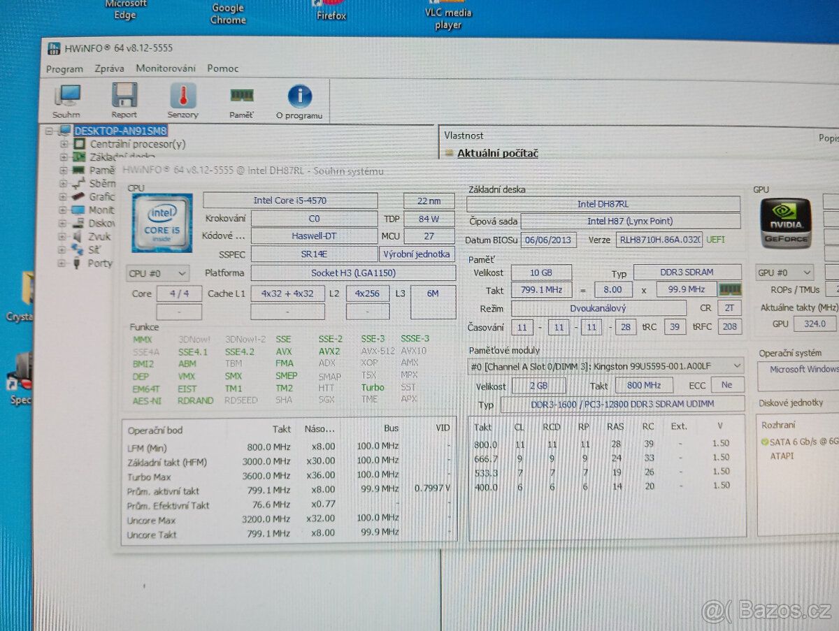
Task: Expand the Centrální procesor(y) tree node
Action: pyautogui.click(x=64, y=144)
